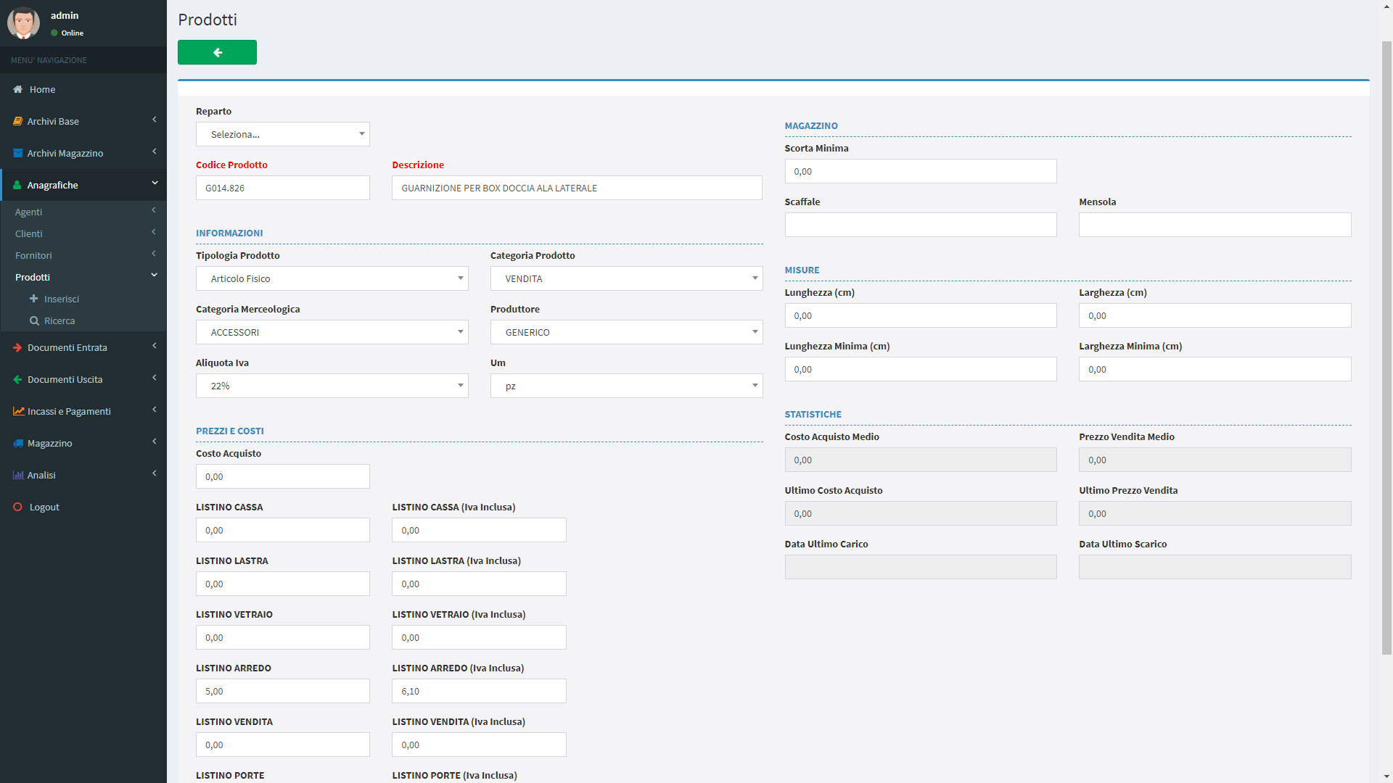Click the Descrizione field

tap(577, 188)
